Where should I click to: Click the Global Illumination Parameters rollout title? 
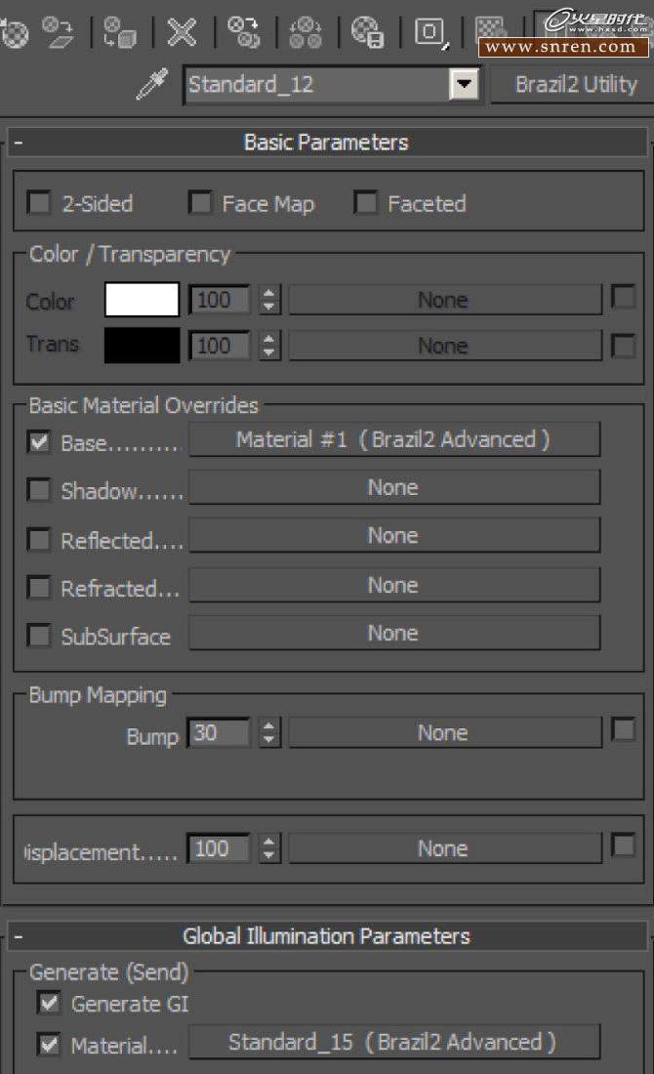[x=327, y=936]
